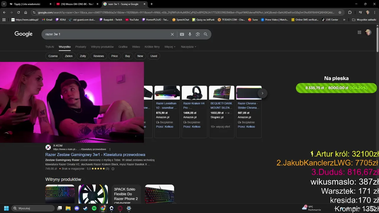Select Wideo search tab

[x=136, y=47]
